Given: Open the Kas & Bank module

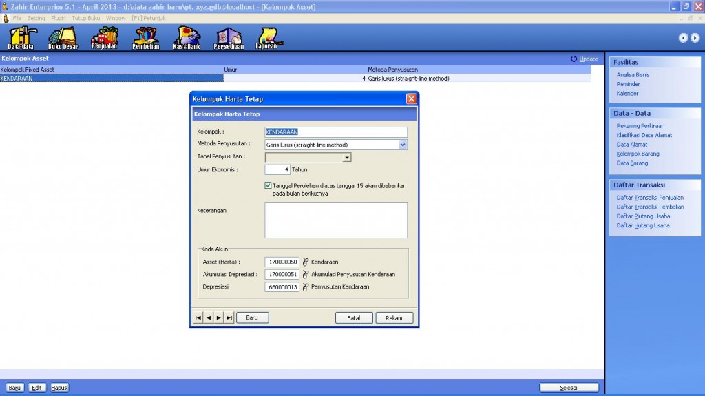Looking at the screenshot, I should (x=187, y=37).
